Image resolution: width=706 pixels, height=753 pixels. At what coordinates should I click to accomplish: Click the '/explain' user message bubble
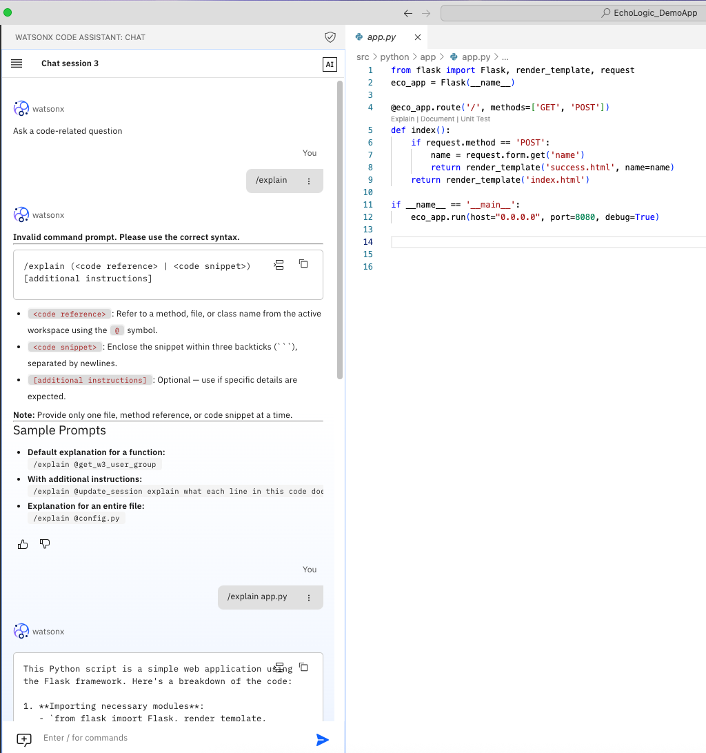284,181
